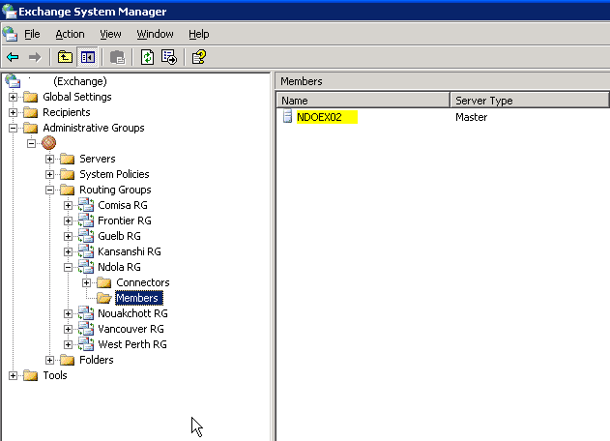Click the Comisa RG routing group icon
Screen dimensions: 610x441
click(86, 205)
